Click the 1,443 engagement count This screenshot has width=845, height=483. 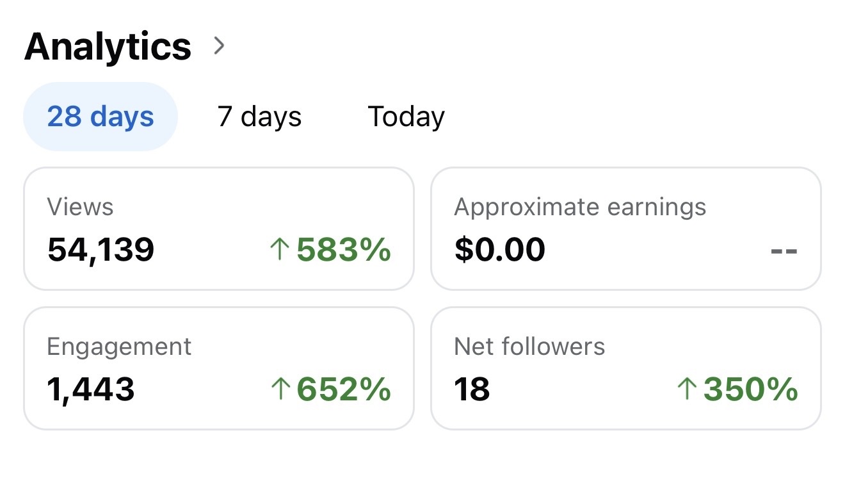(91, 389)
